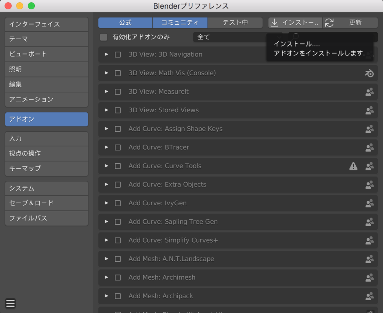Click the インストール button
383x313 pixels.
pyautogui.click(x=295, y=22)
